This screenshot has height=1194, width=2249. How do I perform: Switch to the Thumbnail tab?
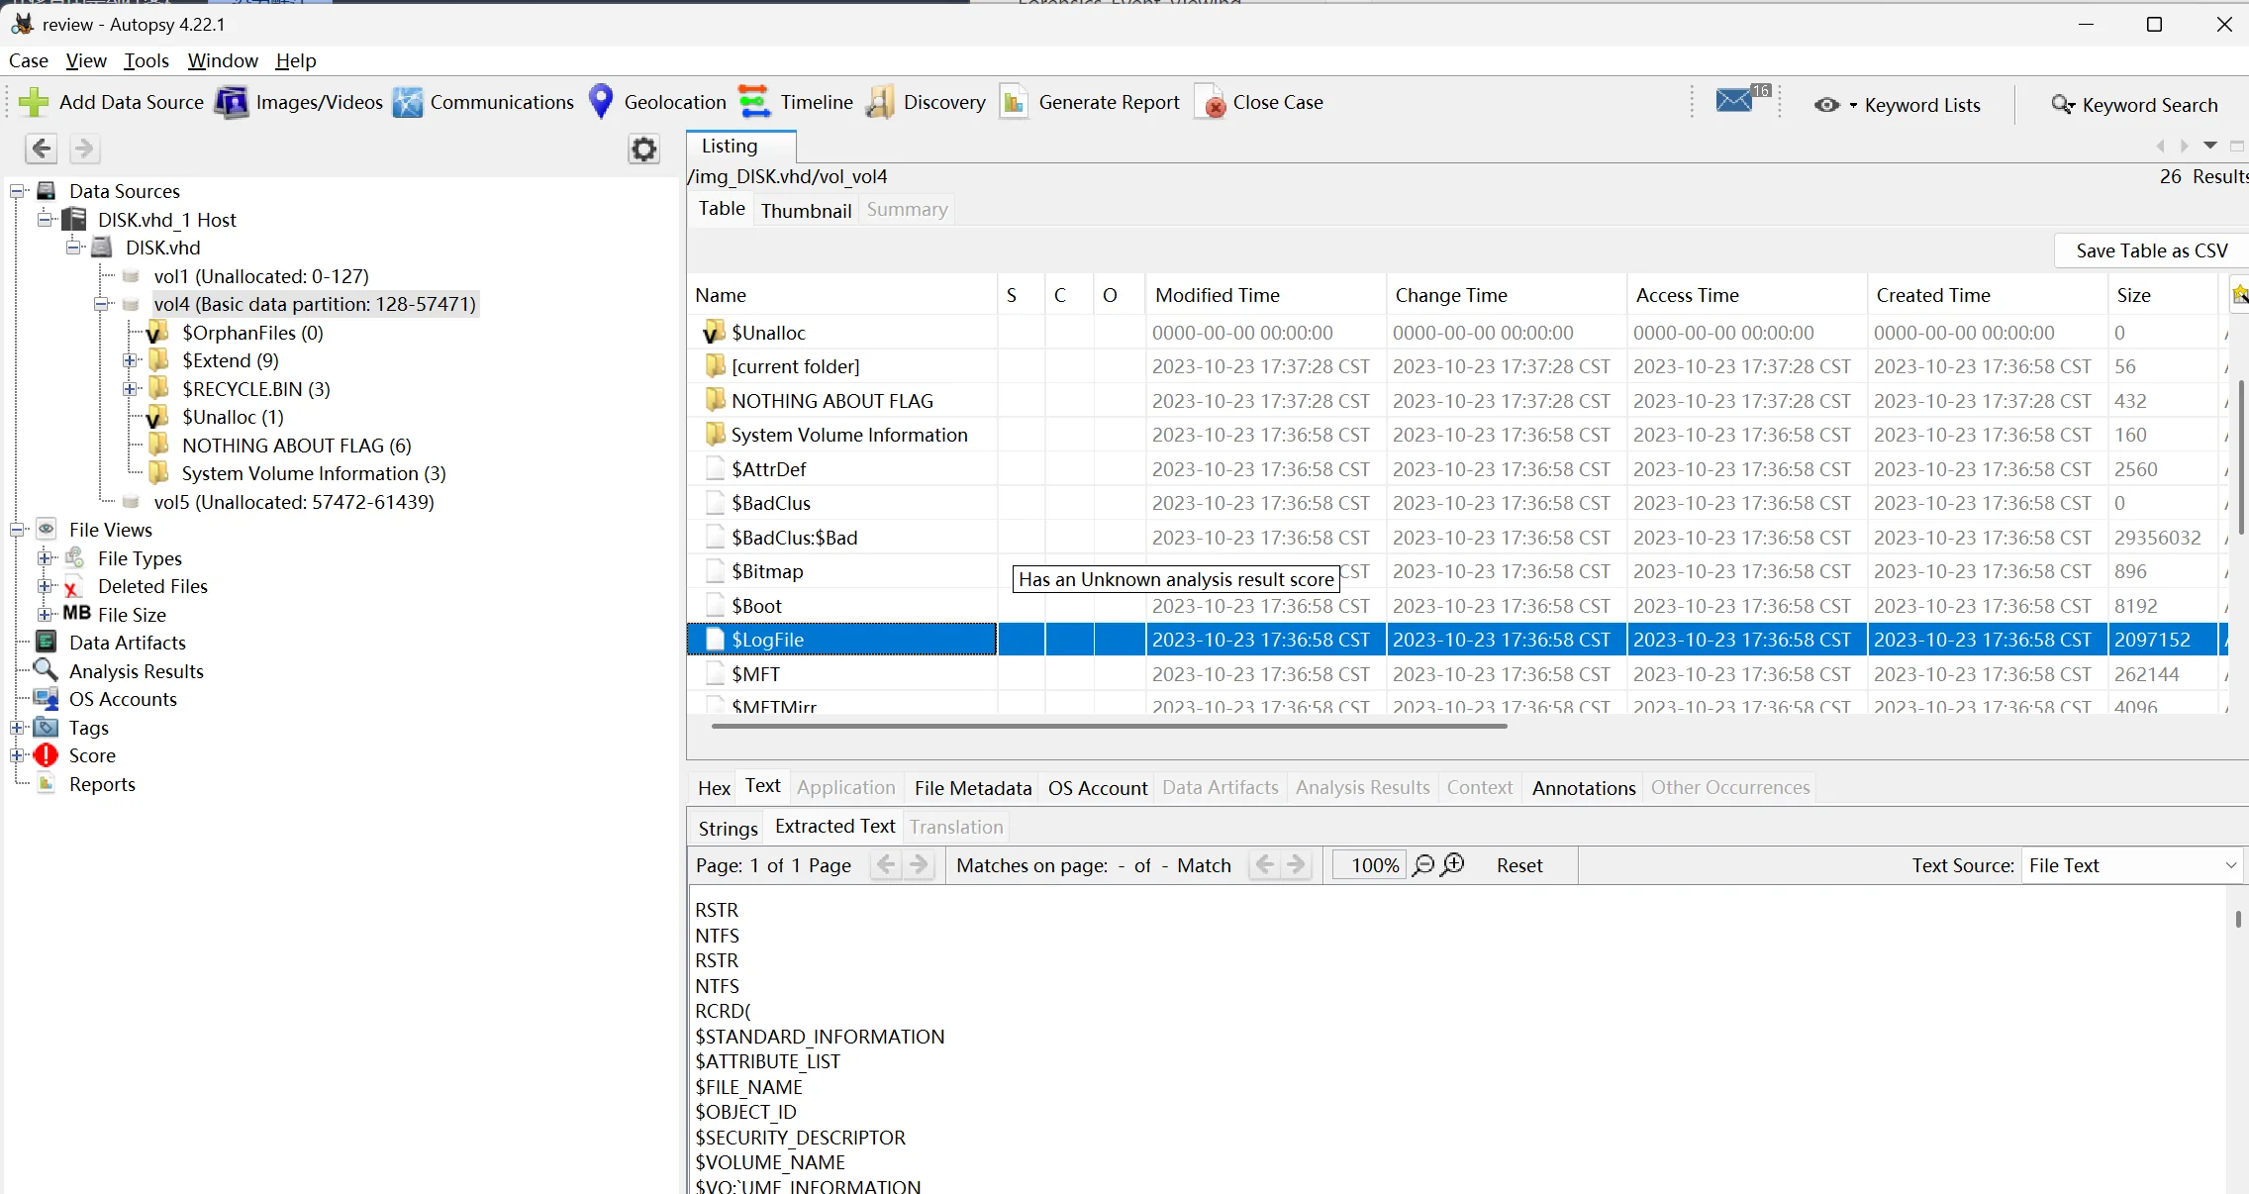coord(806,210)
